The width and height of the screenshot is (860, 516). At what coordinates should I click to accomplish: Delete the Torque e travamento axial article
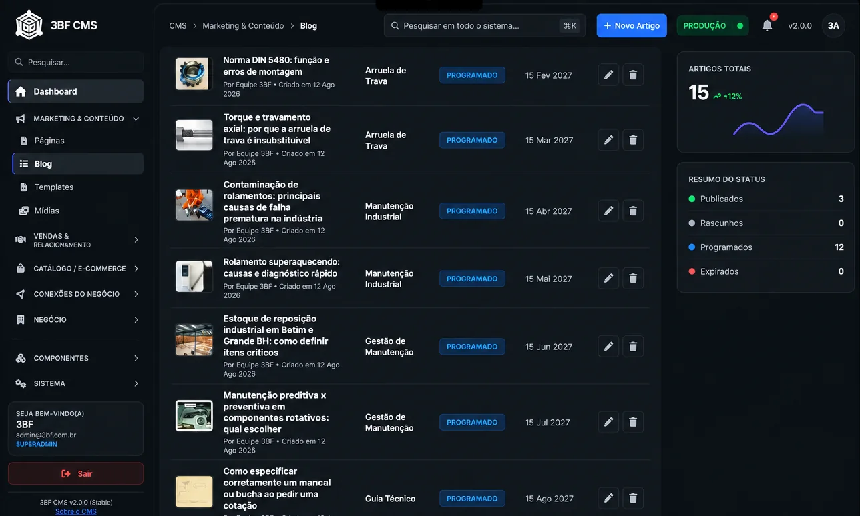633,140
